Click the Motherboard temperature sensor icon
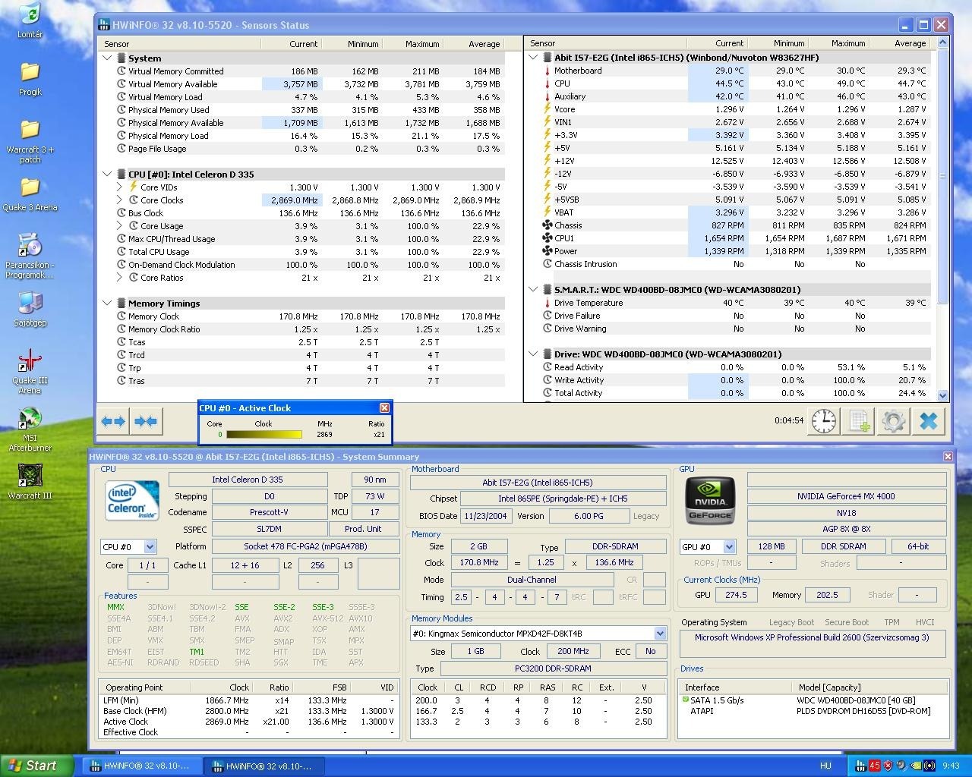972x777 pixels. coord(547,71)
